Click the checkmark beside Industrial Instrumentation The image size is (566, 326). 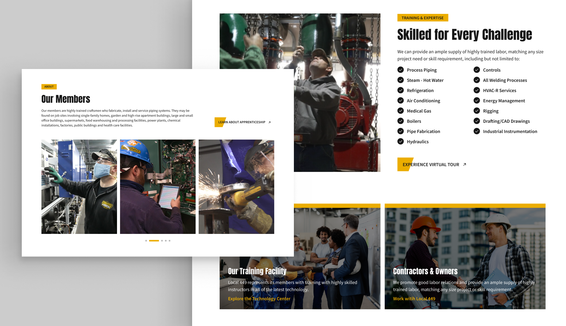477,131
